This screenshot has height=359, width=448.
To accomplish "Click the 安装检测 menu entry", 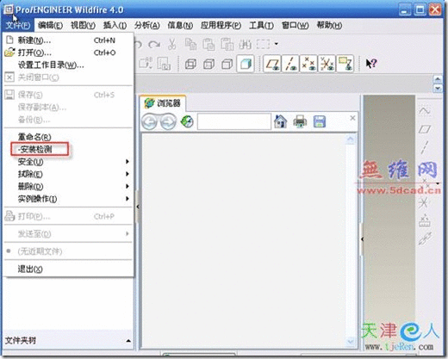I will [40, 149].
